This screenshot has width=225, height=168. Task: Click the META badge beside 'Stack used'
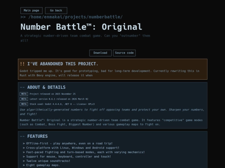(x=24, y=104)
